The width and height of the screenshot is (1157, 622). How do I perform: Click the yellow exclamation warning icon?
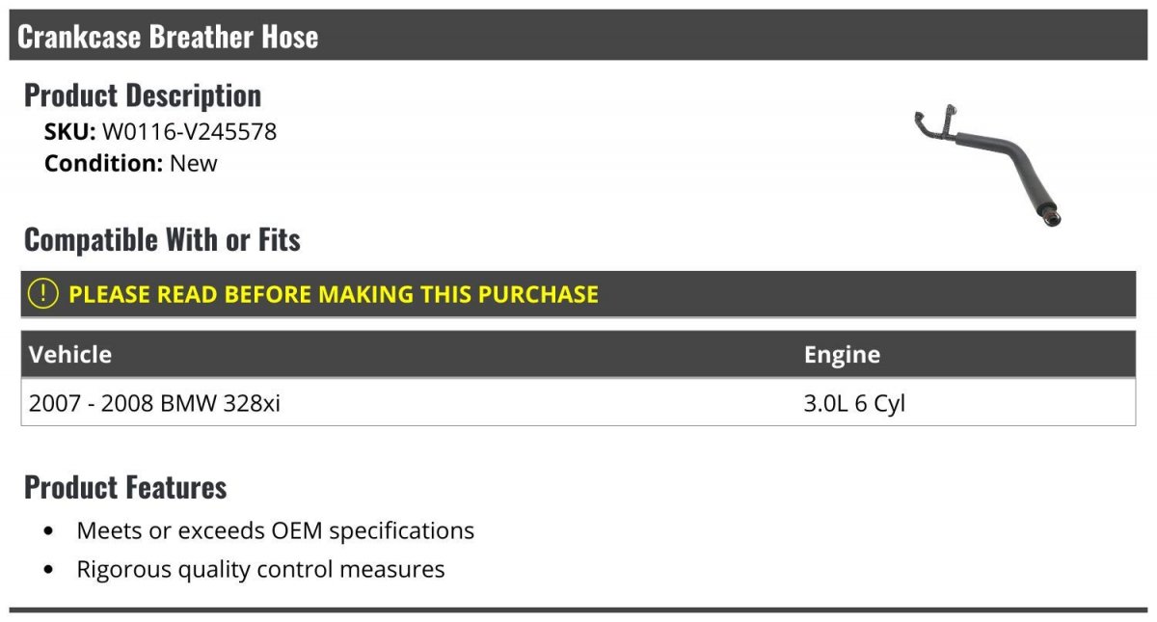tap(43, 294)
